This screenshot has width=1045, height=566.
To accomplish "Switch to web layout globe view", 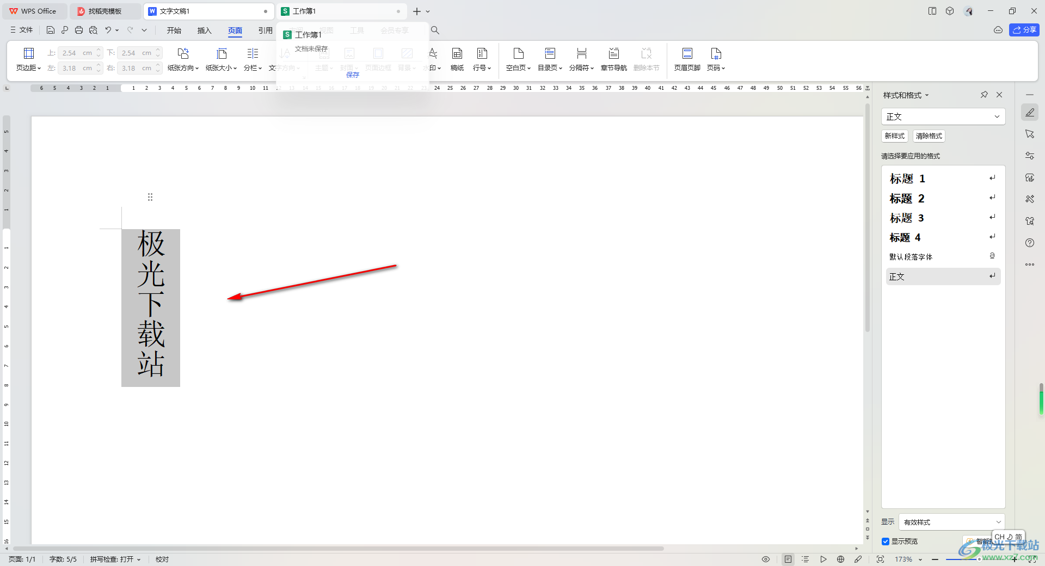I will point(840,559).
